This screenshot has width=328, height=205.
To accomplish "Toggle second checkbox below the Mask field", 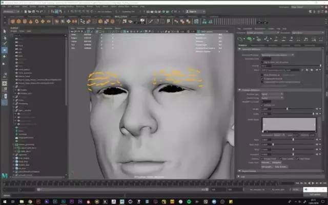I will point(262,79).
